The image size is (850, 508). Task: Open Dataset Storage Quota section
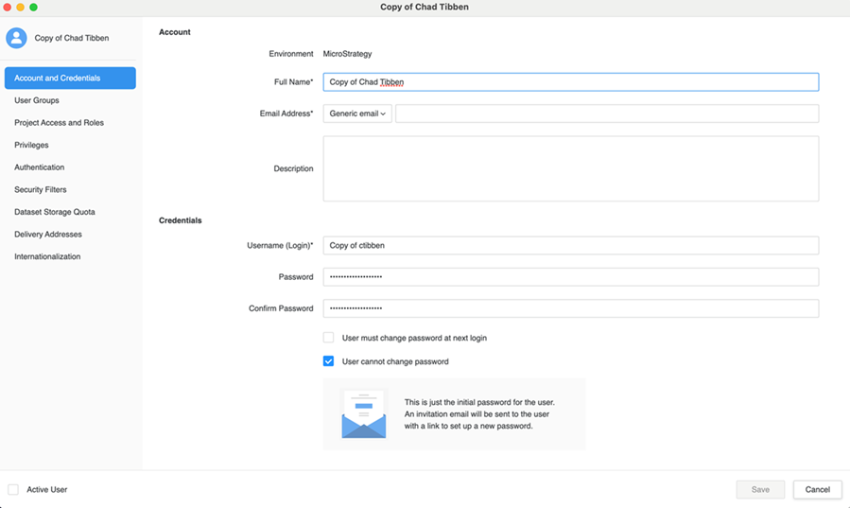pos(54,212)
